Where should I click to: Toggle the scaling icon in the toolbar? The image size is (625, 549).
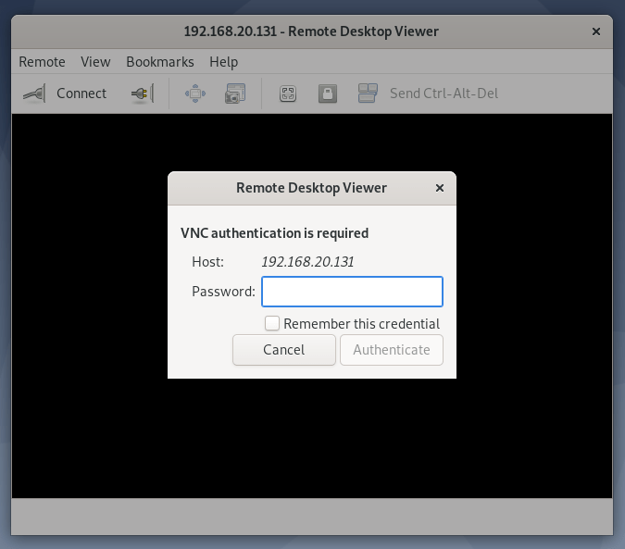(288, 94)
